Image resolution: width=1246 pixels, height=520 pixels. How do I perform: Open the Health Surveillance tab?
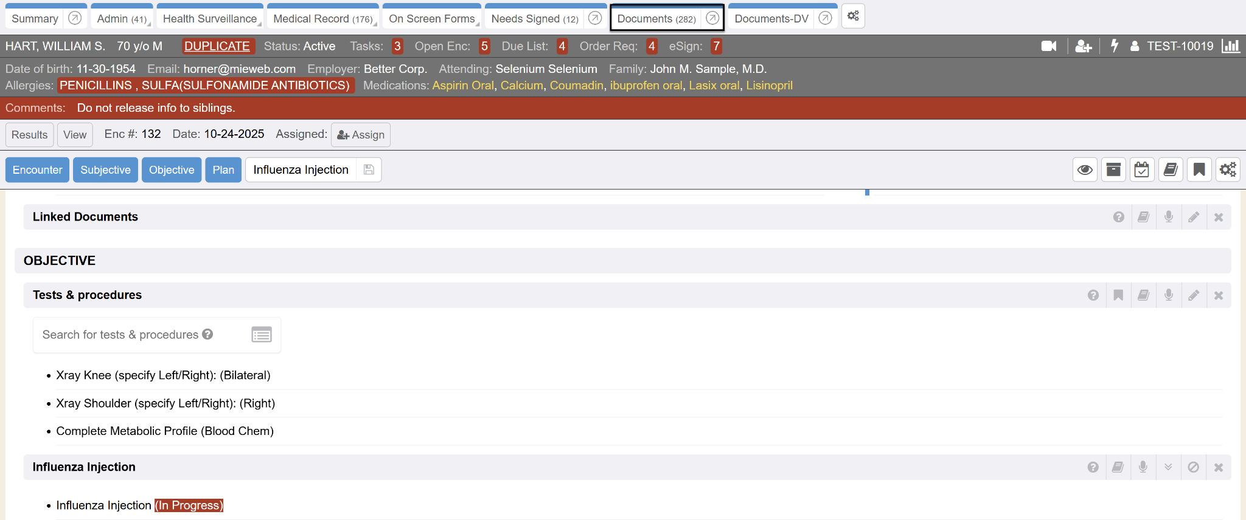209,19
